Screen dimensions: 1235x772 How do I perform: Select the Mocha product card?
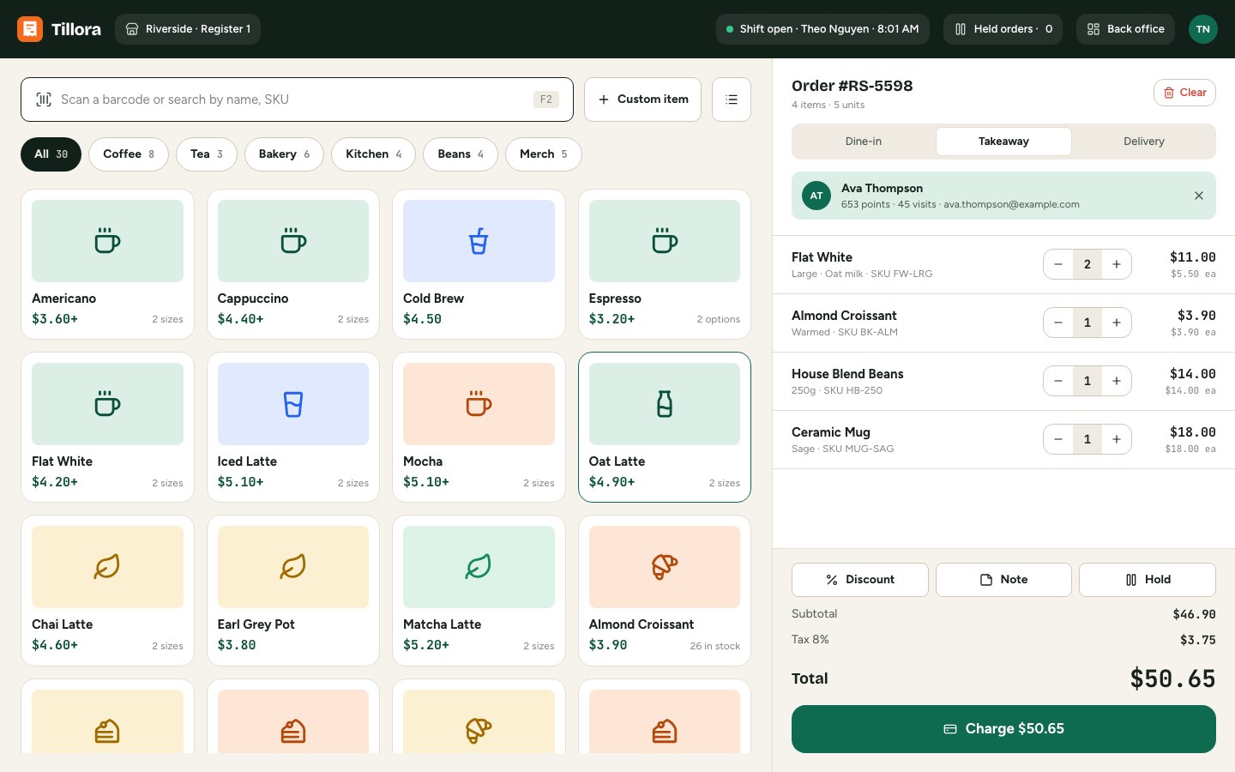(x=479, y=427)
